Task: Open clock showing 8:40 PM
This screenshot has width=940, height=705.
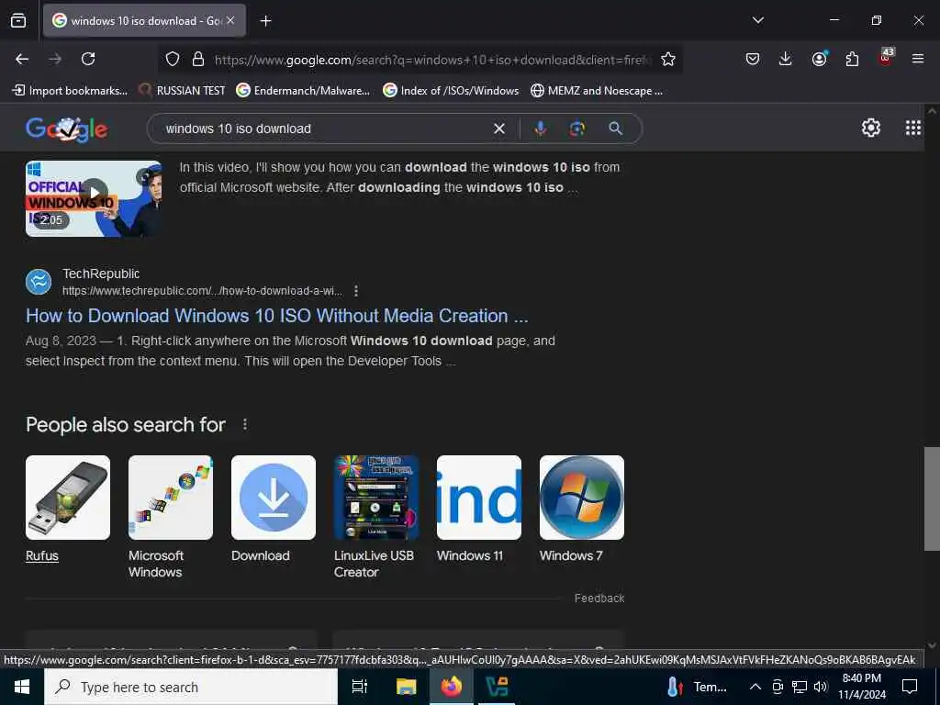Action: point(862,687)
